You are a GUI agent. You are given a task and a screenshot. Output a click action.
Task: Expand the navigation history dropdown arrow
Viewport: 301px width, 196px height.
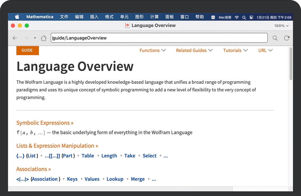point(35,38)
